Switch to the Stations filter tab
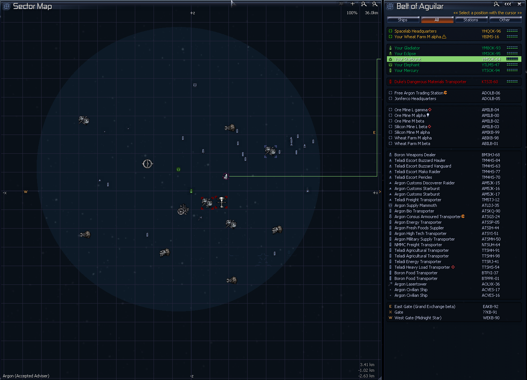The height and width of the screenshot is (380, 527). (470, 20)
